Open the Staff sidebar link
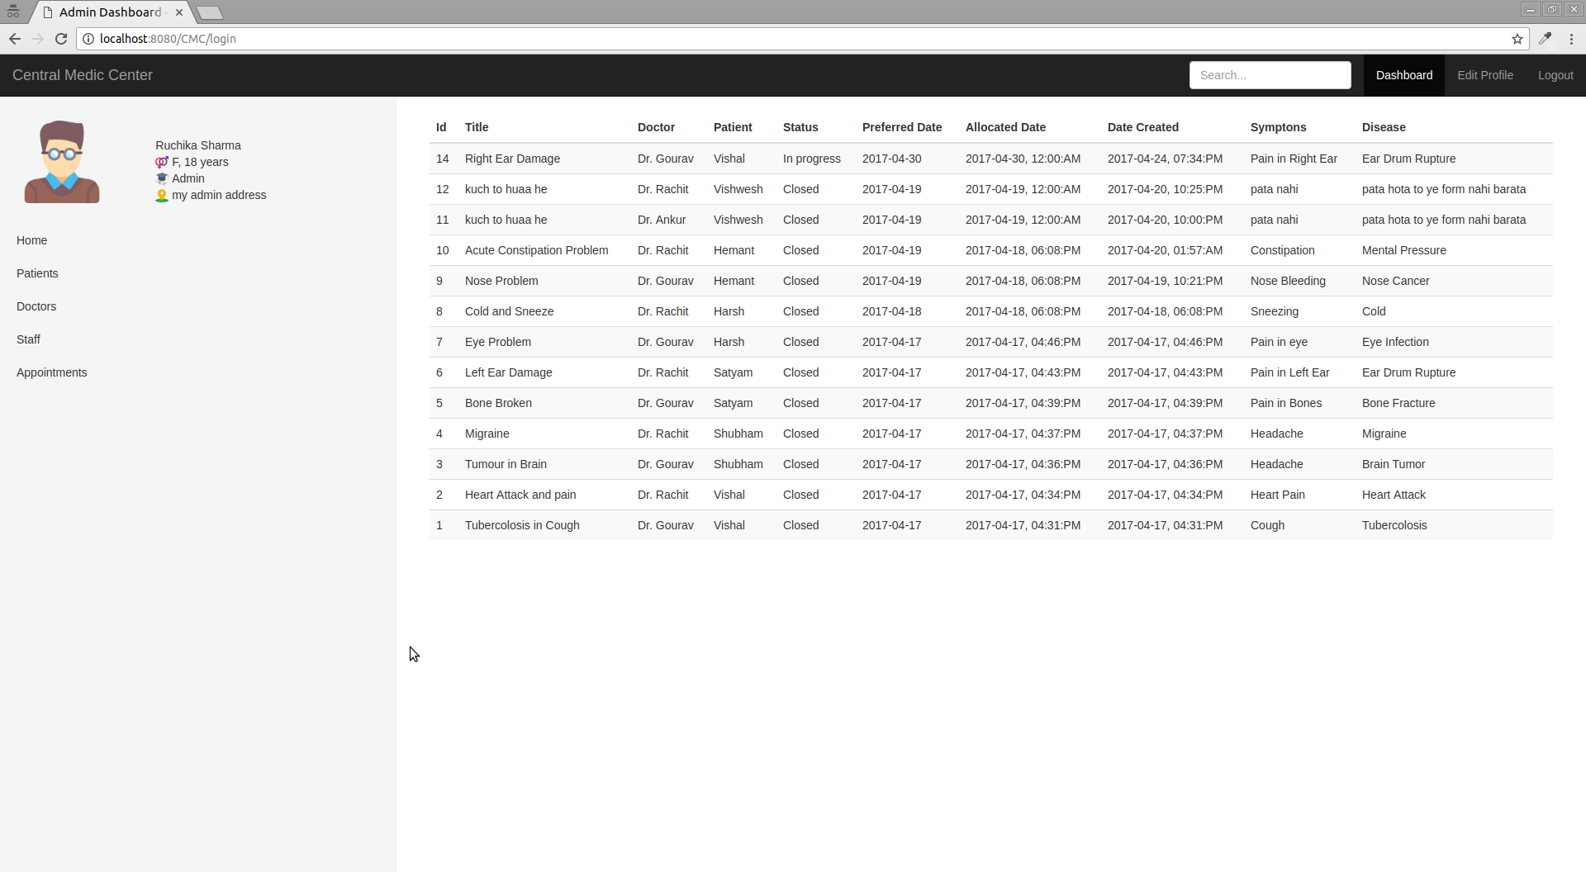The image size is (1586, 872). (x=28, y=339)
